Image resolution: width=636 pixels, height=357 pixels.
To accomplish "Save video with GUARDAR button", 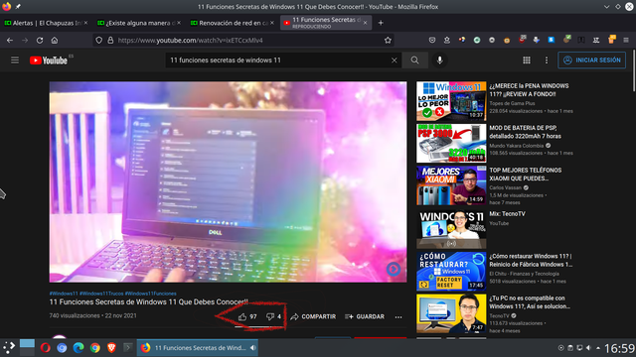I will [365, 316].
